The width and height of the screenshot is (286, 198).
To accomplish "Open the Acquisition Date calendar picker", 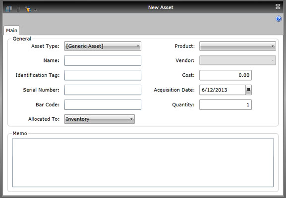I will coord(248,90).
